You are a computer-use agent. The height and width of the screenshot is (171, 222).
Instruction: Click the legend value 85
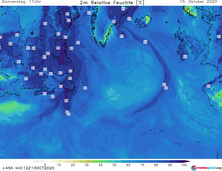click(156, 165)
